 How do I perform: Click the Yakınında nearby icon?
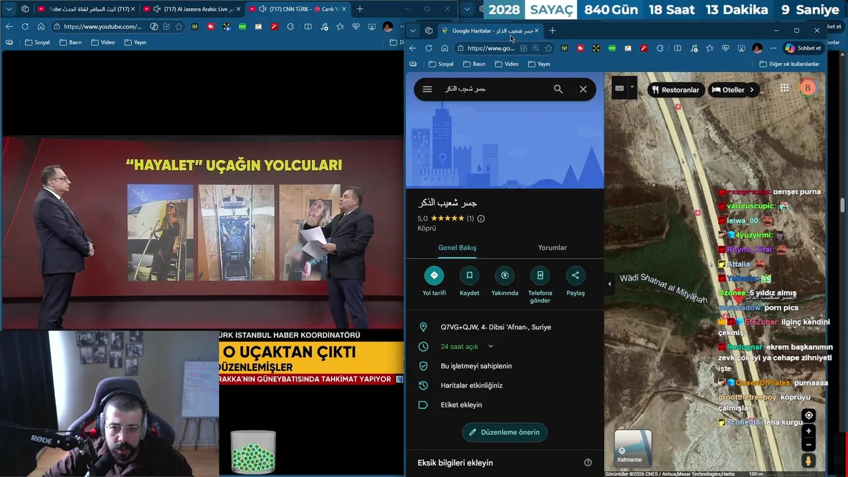(x=505, y=276)
